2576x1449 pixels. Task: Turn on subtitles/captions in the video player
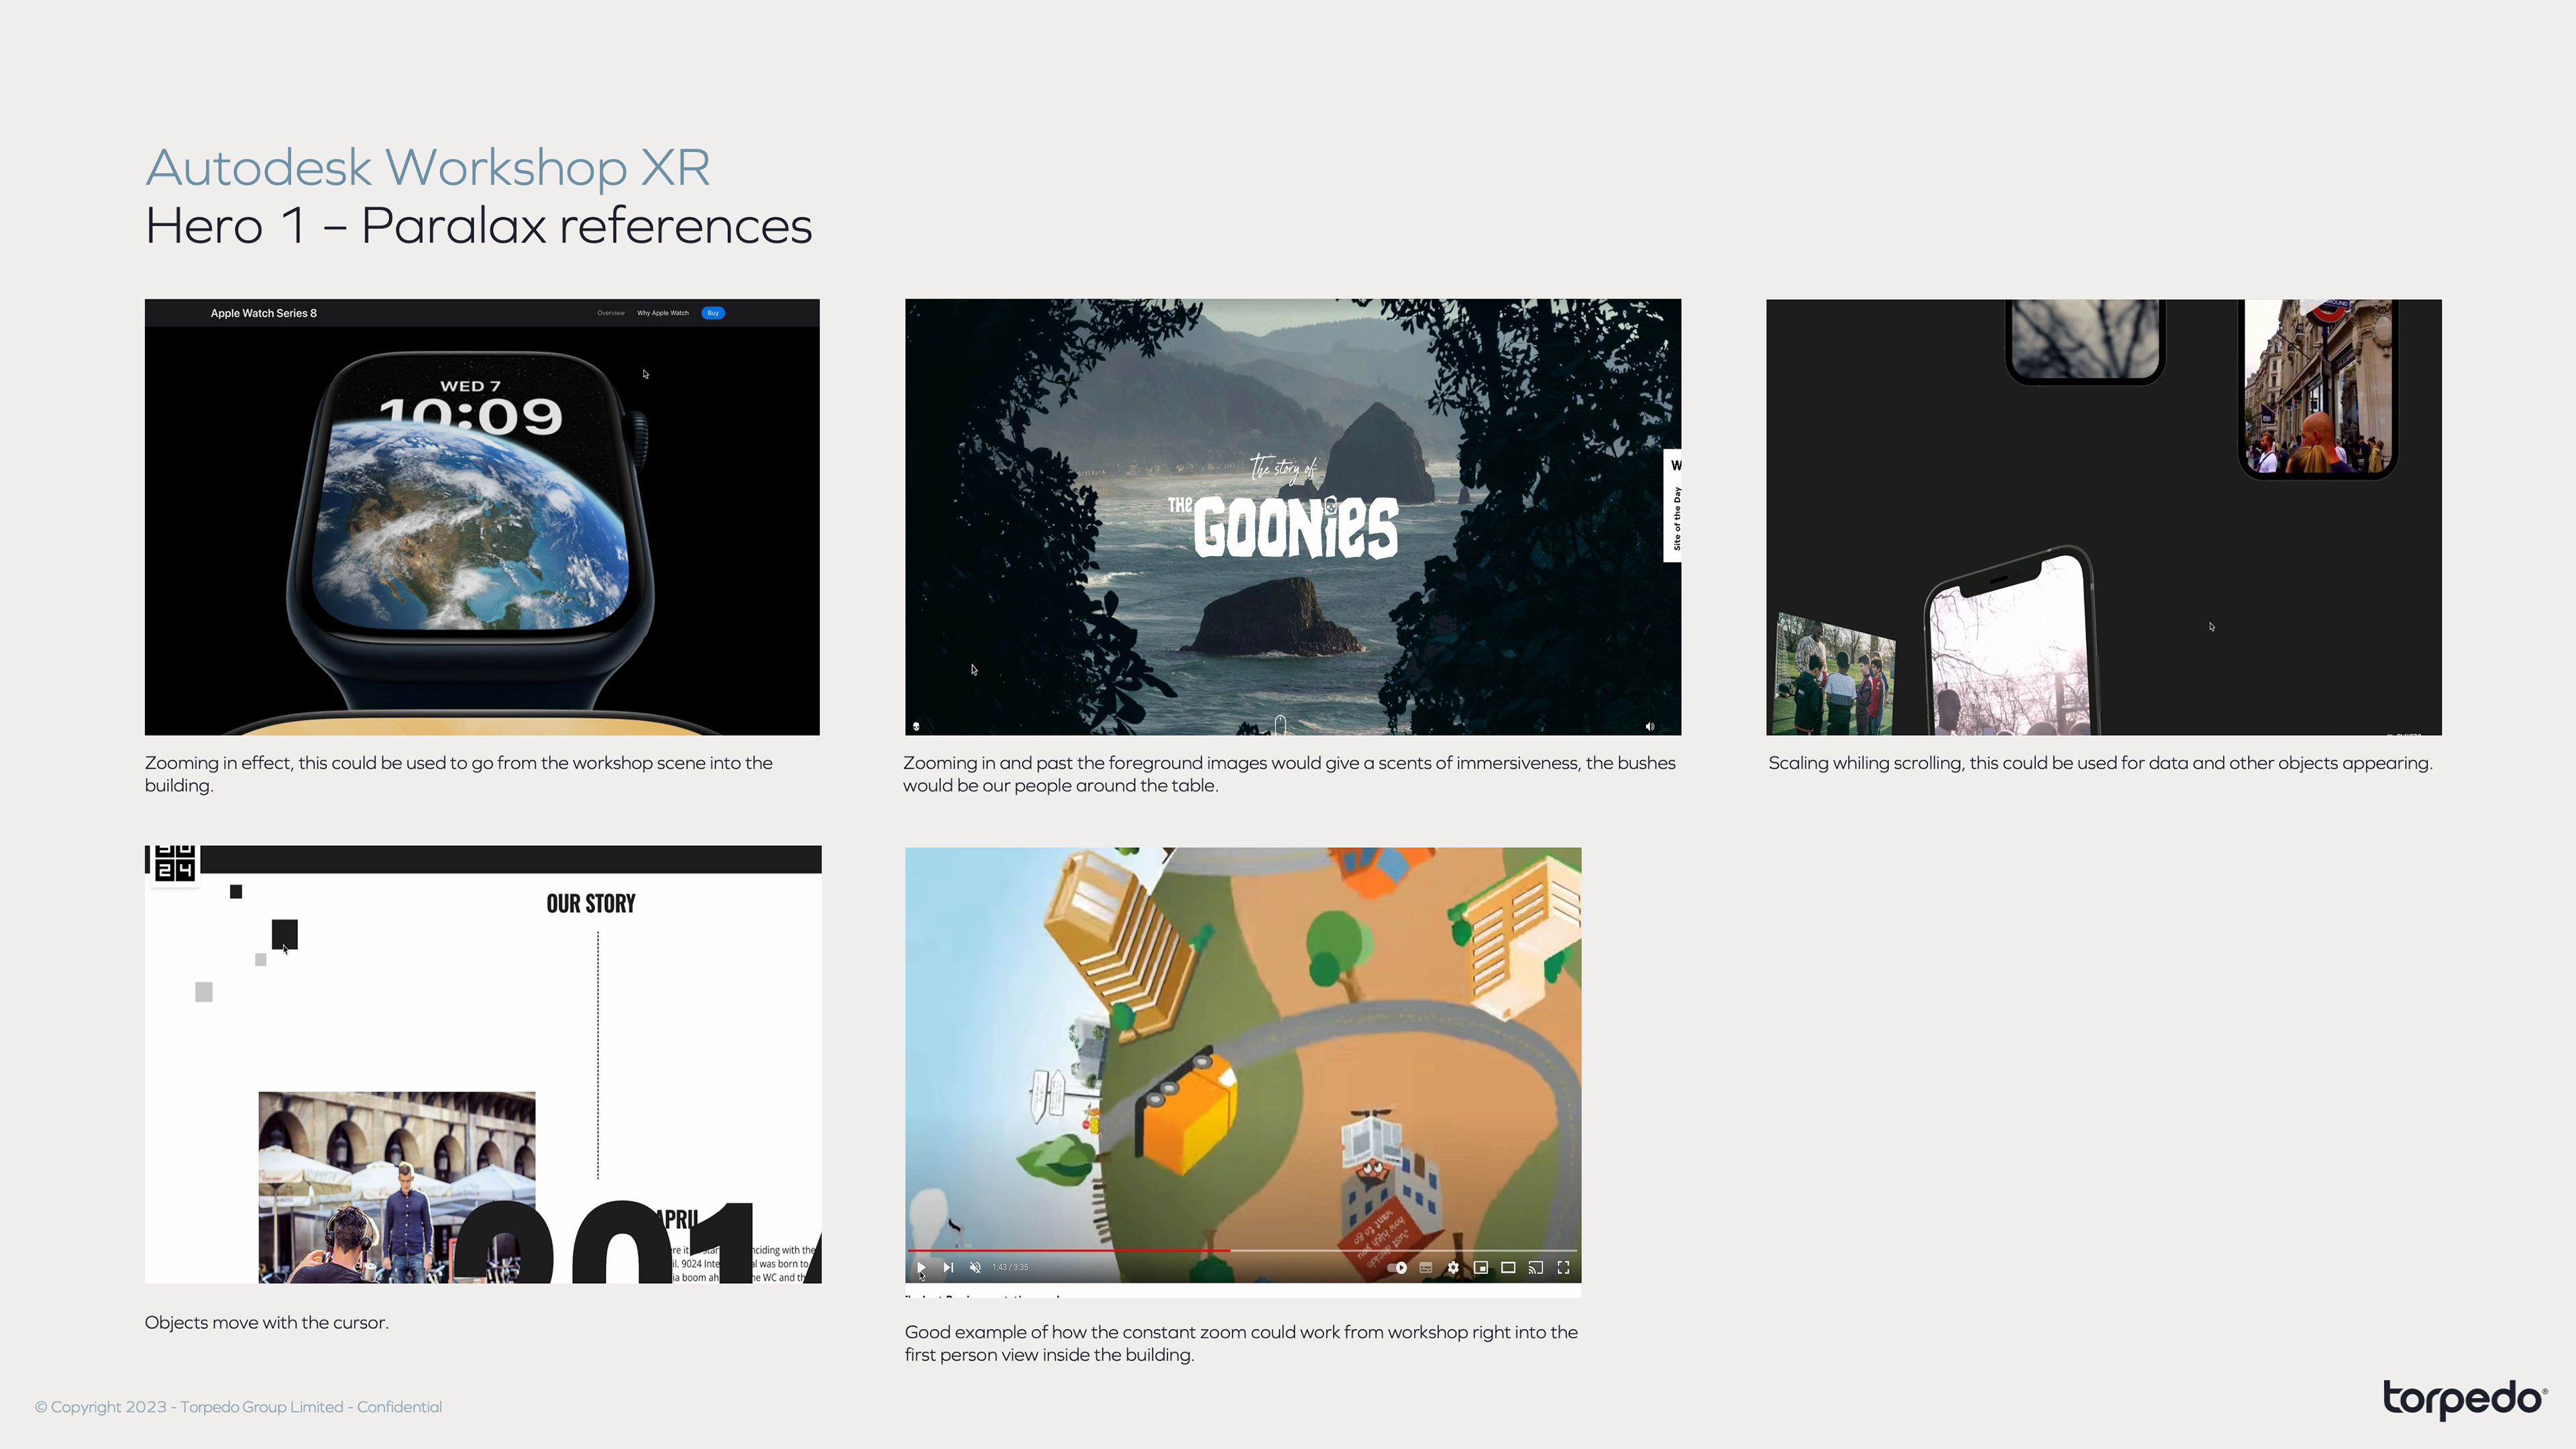tap(1426, 1267)
